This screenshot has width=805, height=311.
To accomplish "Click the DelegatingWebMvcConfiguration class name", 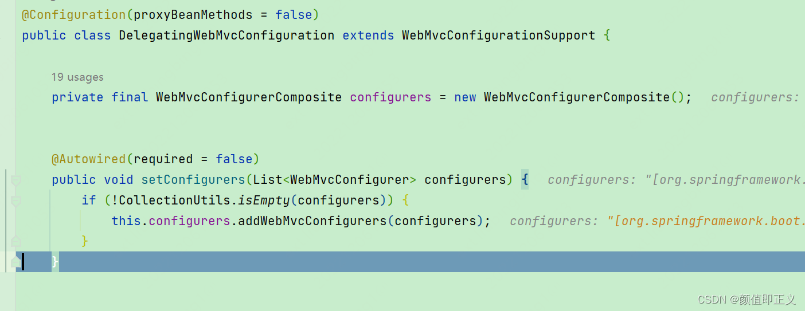I will coord(226,36).
